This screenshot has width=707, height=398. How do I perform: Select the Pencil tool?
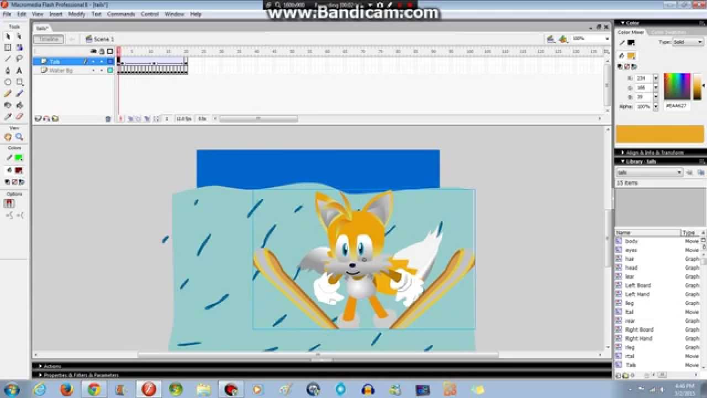point(8,93)
